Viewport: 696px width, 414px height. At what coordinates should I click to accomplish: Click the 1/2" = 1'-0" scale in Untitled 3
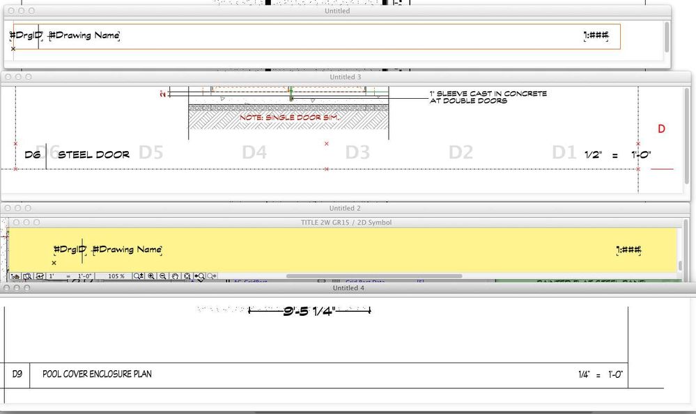(x=618, y=154)
